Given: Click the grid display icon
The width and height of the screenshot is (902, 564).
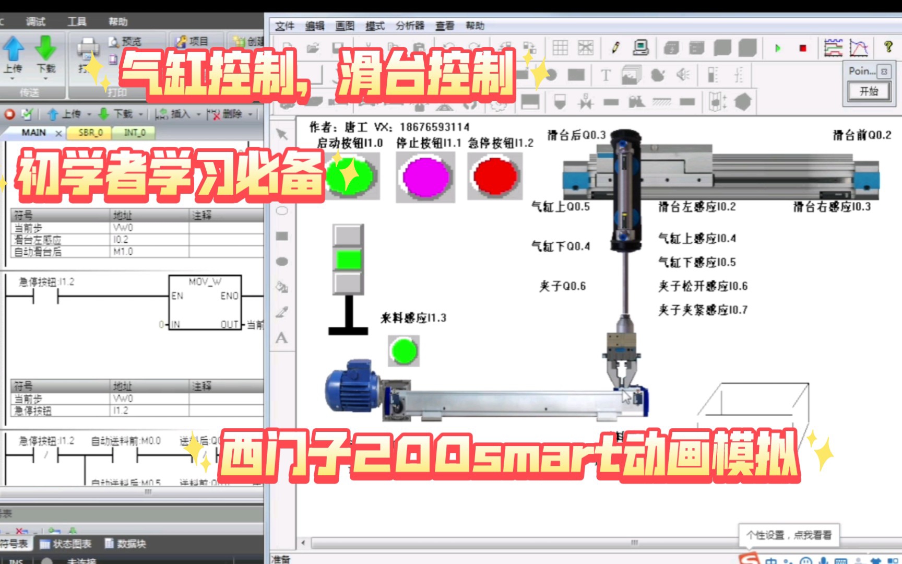Looking at the screenshot, I should [x=560, y=48].
